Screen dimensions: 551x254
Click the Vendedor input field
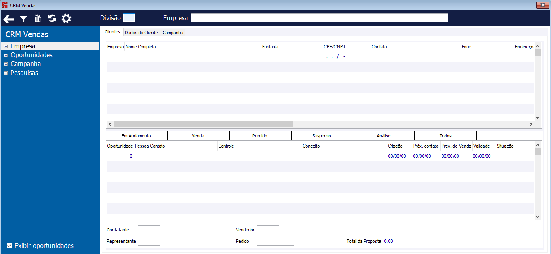pos(268,230)
